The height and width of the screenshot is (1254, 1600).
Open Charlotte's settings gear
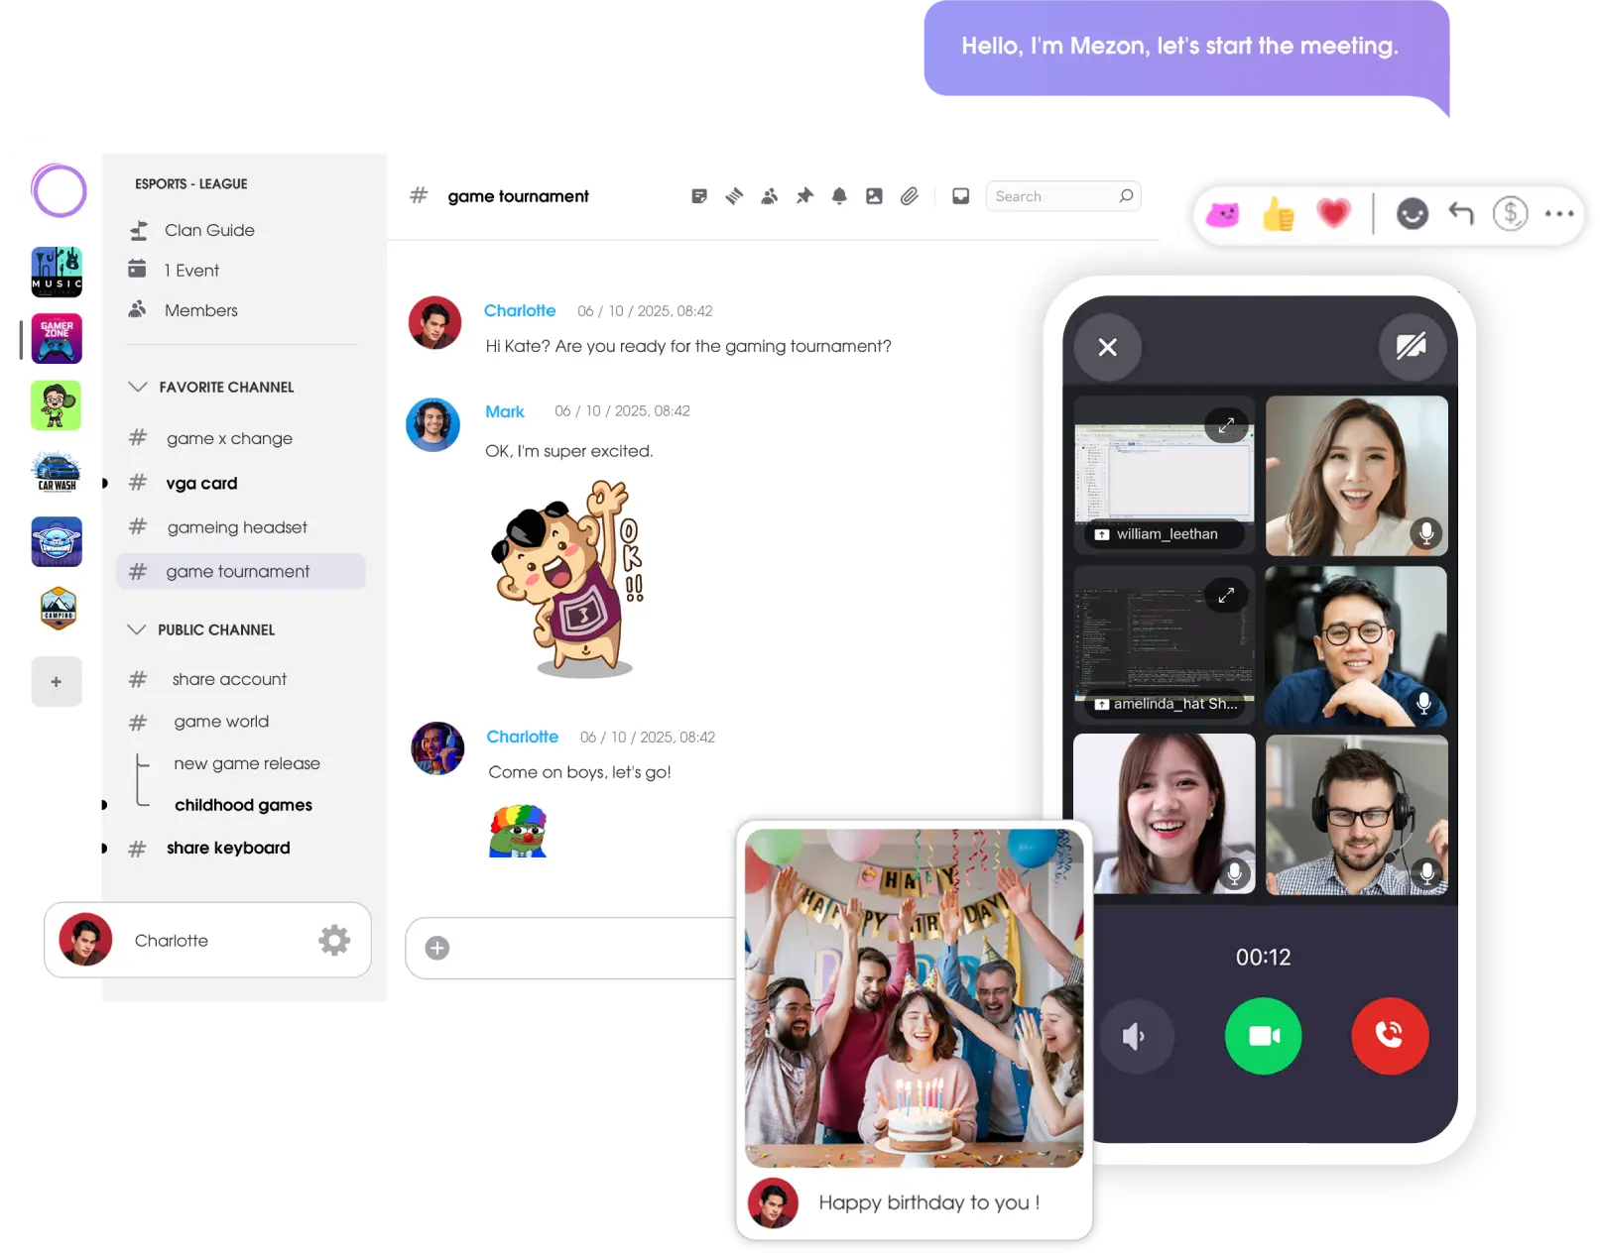[x=334, y=940]
